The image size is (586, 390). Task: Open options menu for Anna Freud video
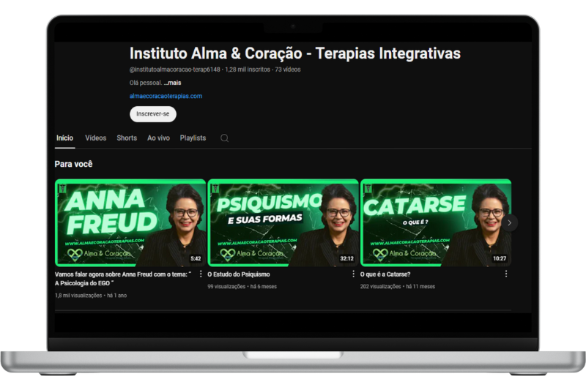[201, 274]
